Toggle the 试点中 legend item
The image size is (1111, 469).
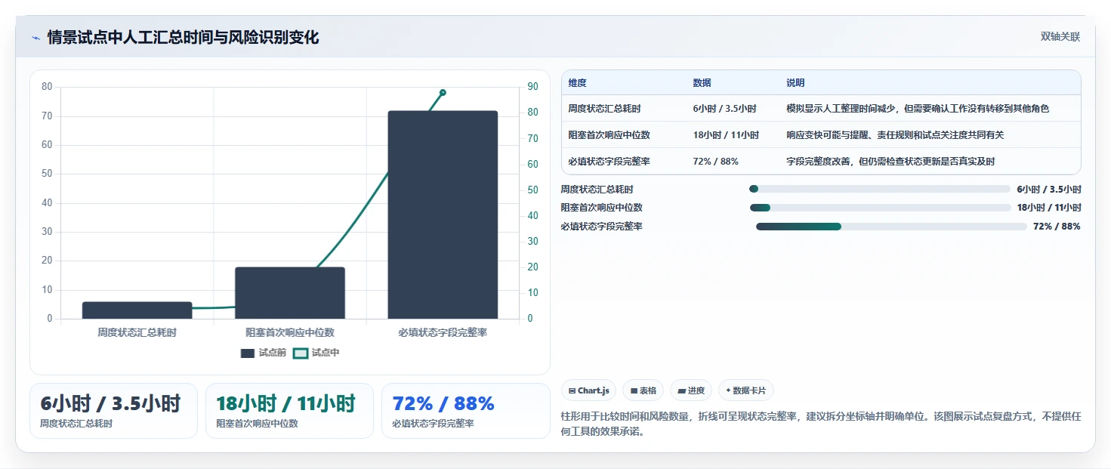[316, 353]
